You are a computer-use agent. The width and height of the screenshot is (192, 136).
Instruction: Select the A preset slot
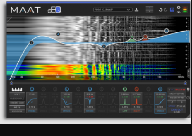coord(149,8)
